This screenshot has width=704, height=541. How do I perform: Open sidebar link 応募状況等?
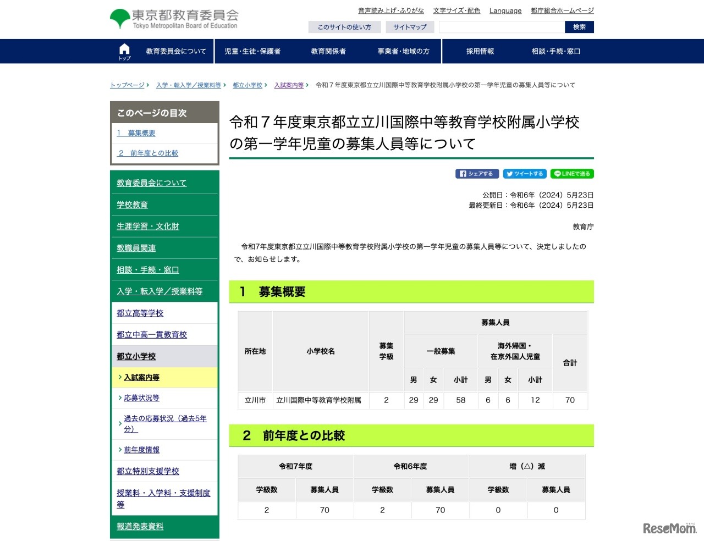pyautogui.click(x=141, y=398)
